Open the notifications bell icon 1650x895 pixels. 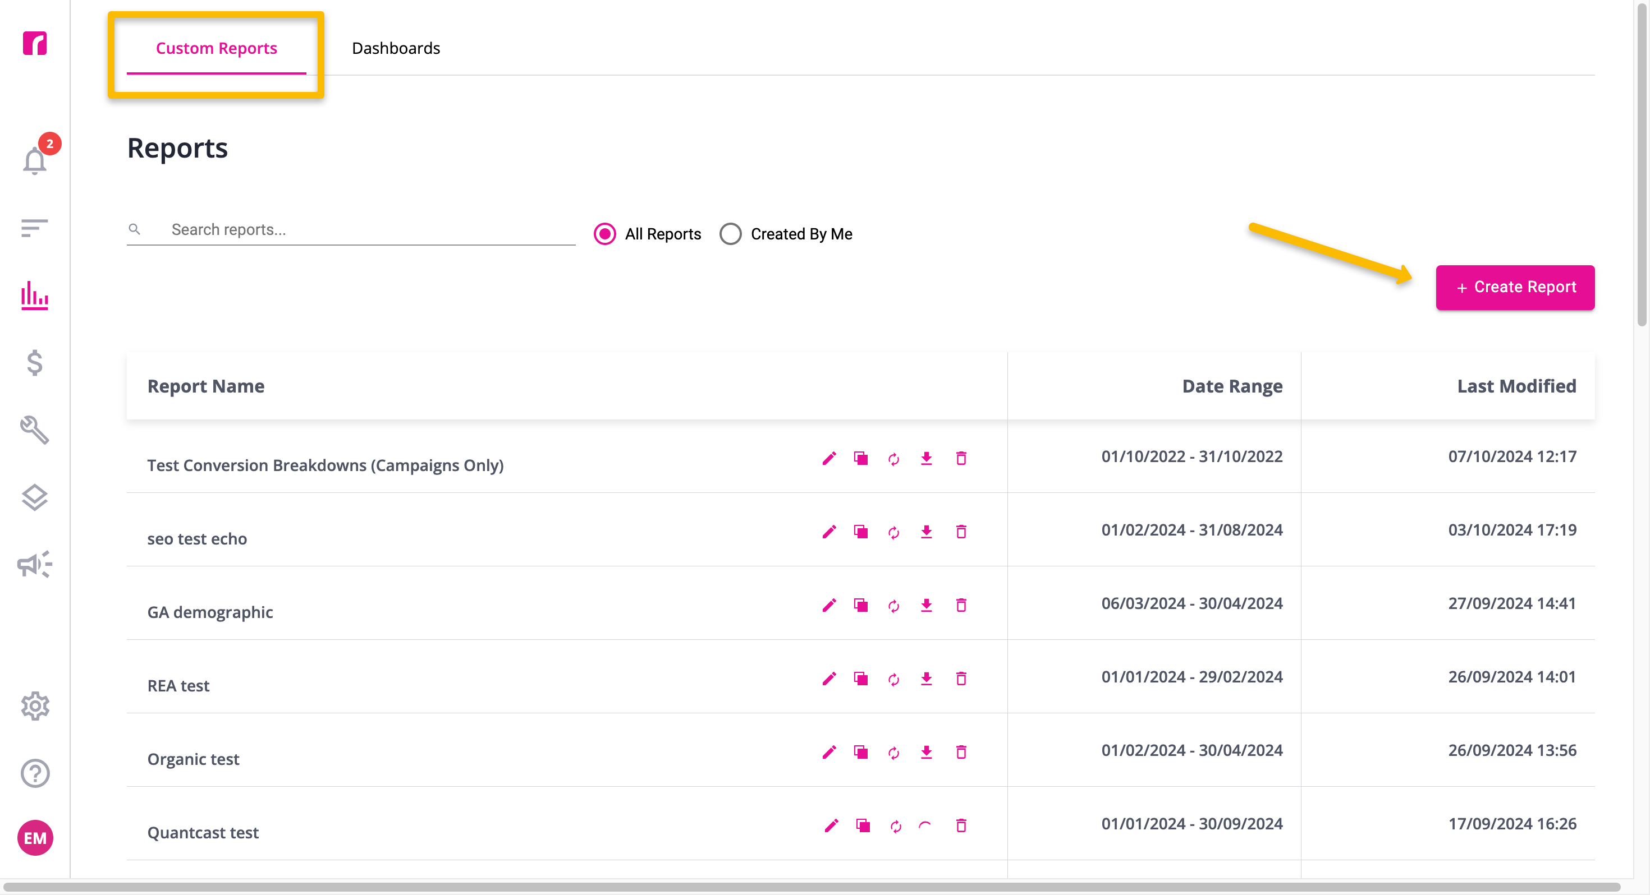[35, 160]
